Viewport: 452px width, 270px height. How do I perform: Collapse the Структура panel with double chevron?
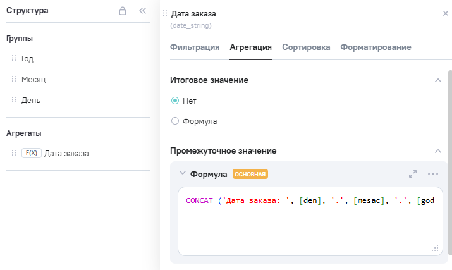click(142, 11)
